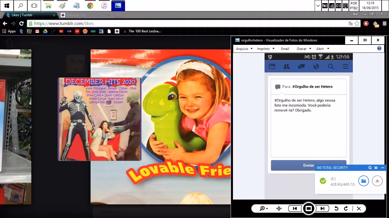Expand the Gravar dropdown menu
Viewport: 389px width, 218px height.
click(x=304, y=49)
